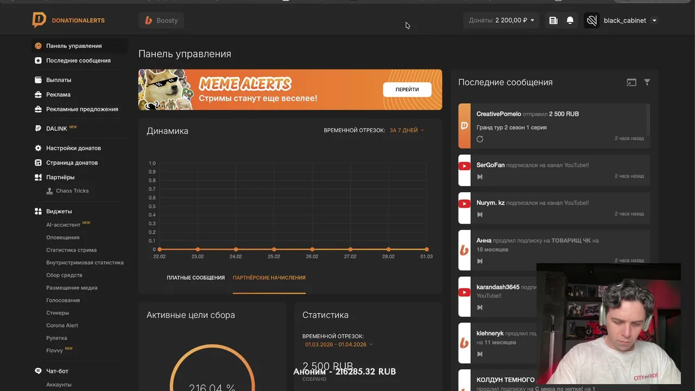This screenshot has height=391, width=695.
Task: Open Внутристримовая статистика widget link
Action: click(x=85, y=262)
